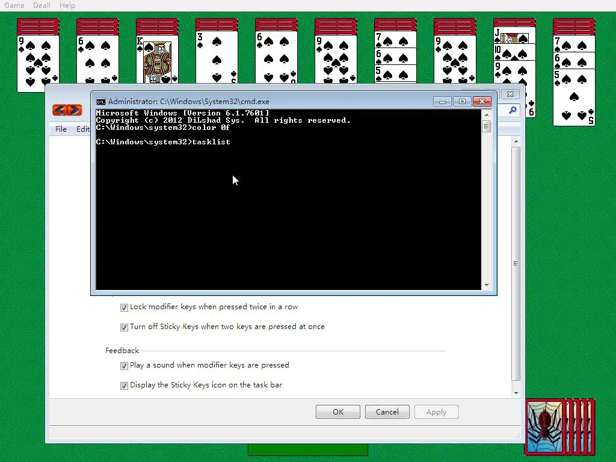The height and width of the screenshot is (462, 616).
Task: Click the Feedback section heading
Action: point(122,351)
